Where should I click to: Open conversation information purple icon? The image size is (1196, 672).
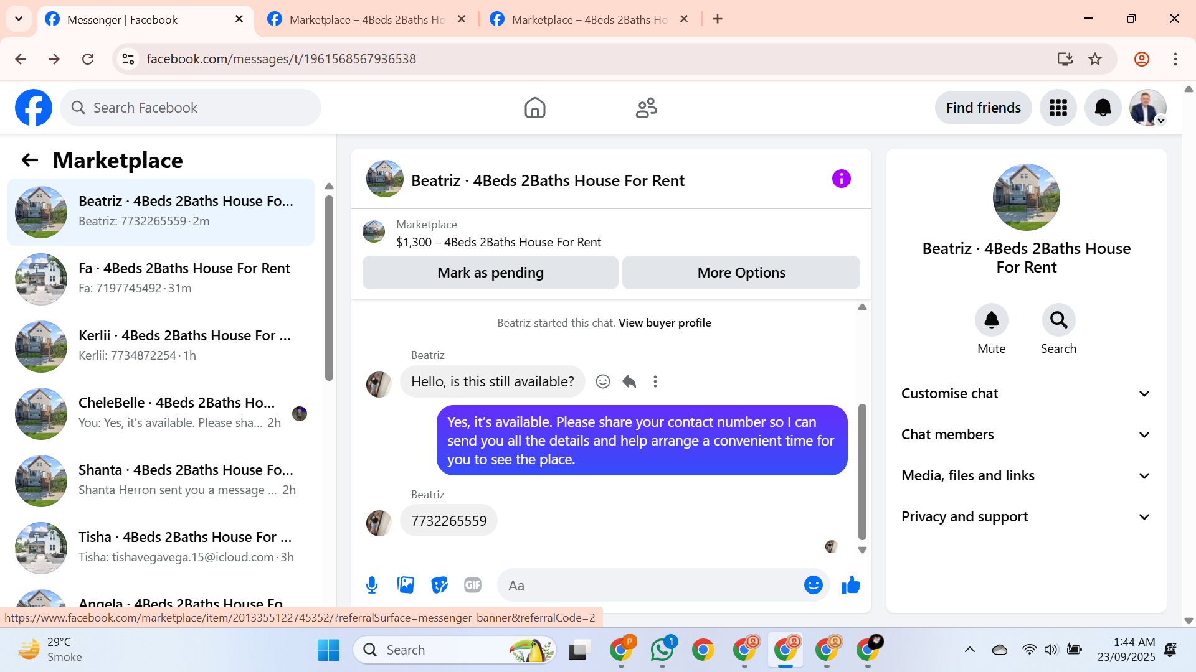tap(841, 179)
